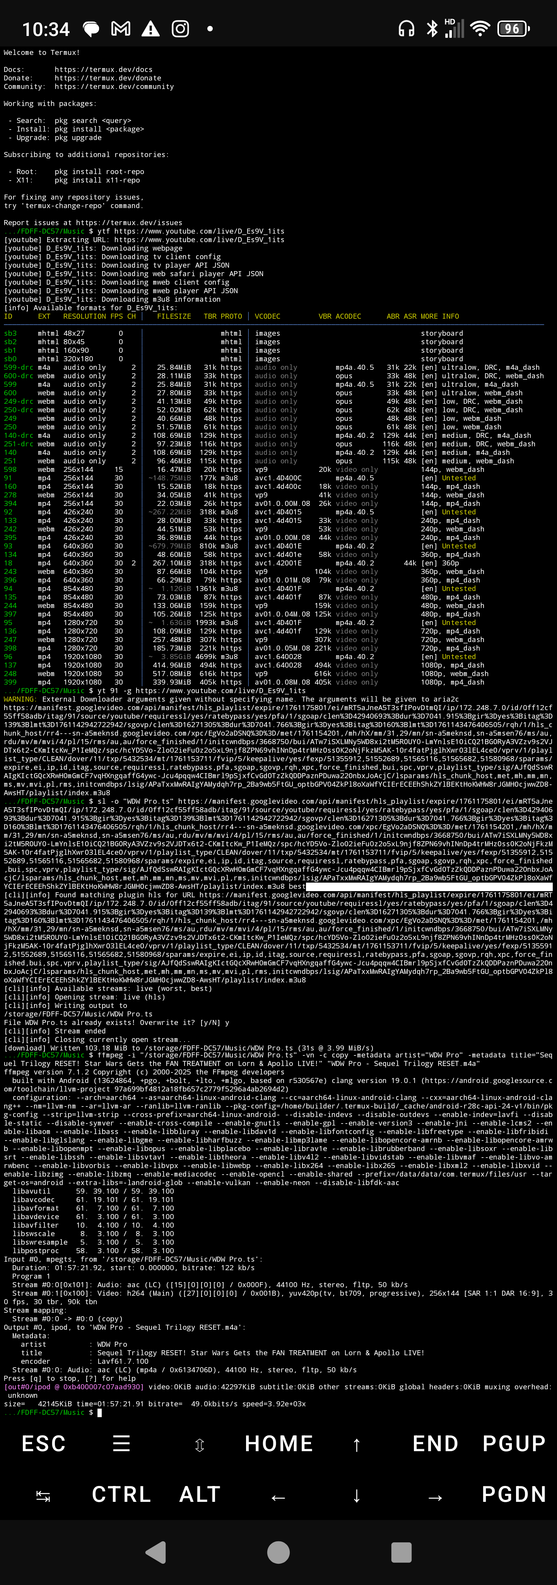The height and width of the screenshot is (1585, 557).
Task: Tap "Press [q] to stop" help line
Action: coord(70,1380)
